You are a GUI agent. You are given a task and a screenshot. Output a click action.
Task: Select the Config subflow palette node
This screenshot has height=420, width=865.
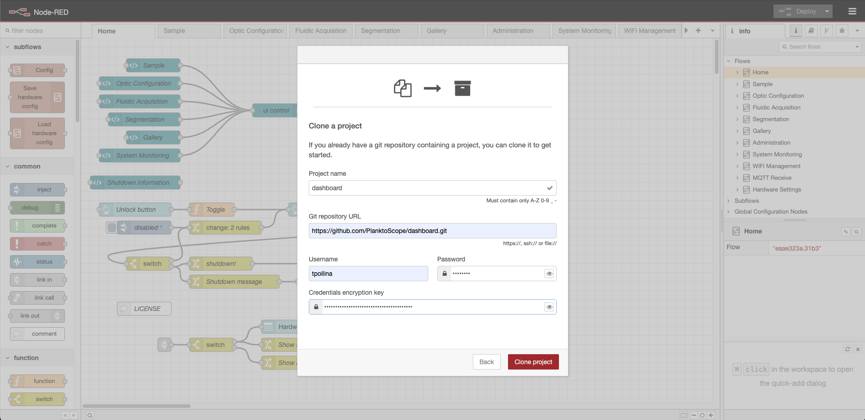pyautogui.click(x=37, y=70)
